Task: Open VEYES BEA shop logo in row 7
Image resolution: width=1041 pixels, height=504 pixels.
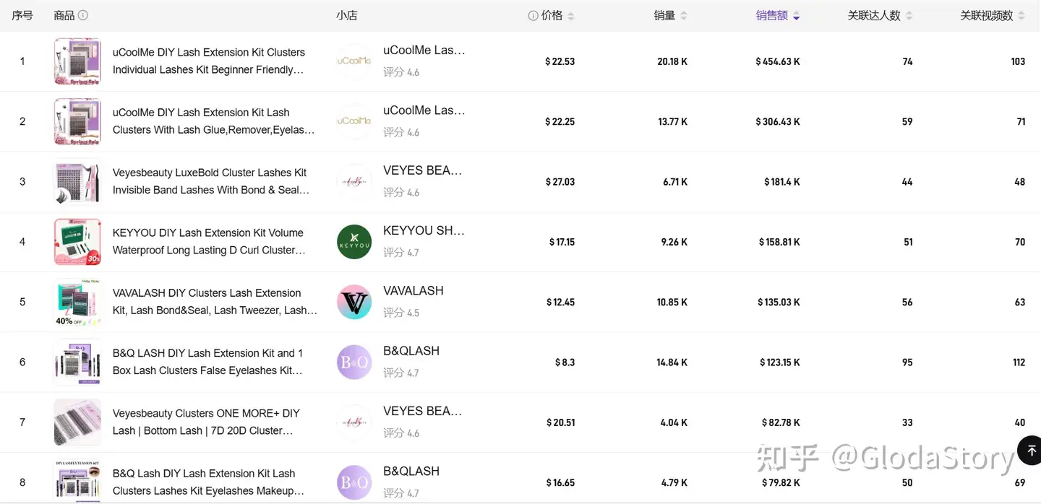Action: [354, 422]
